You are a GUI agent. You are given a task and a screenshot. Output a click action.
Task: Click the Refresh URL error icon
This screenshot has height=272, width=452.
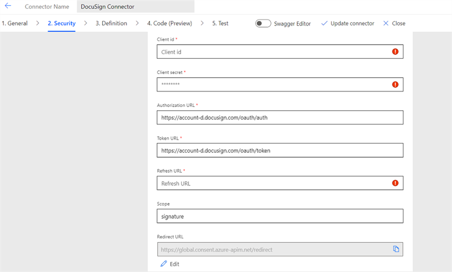(x=395, y=183)
